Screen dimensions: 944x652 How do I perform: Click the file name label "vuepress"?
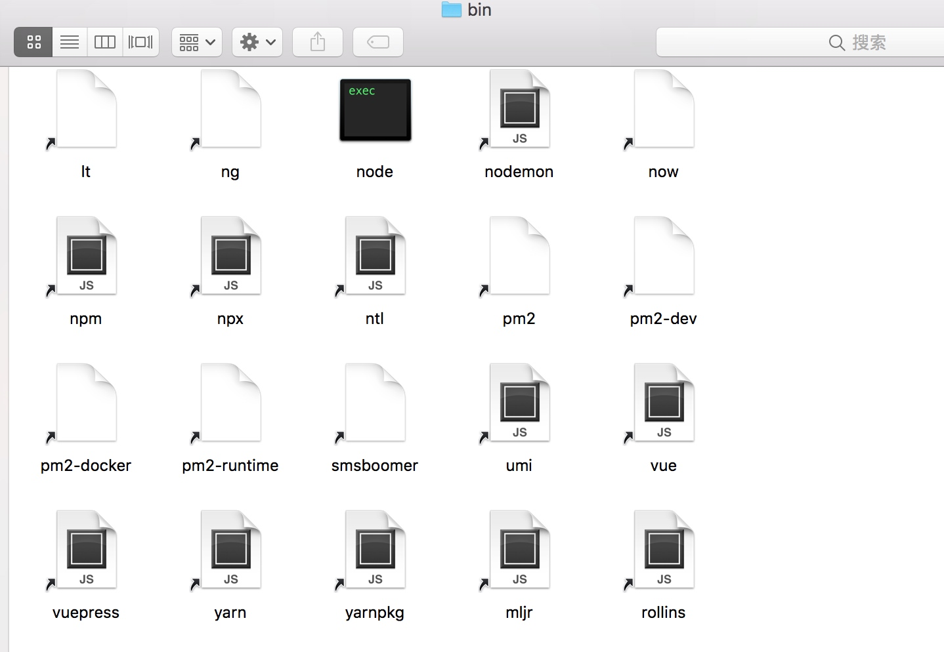pos(86,613)
